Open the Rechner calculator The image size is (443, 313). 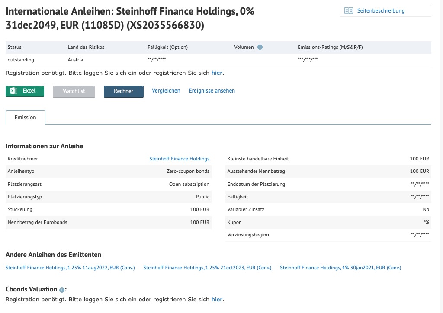pyautogui.click(x=123, y=92)
